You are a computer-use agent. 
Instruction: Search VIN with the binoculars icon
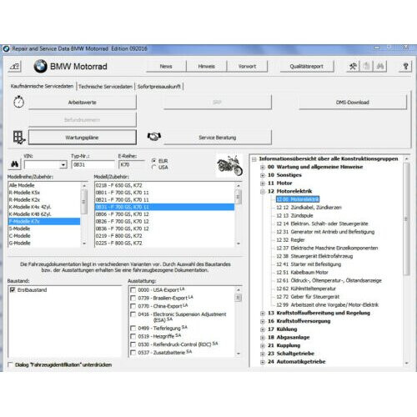15,164
